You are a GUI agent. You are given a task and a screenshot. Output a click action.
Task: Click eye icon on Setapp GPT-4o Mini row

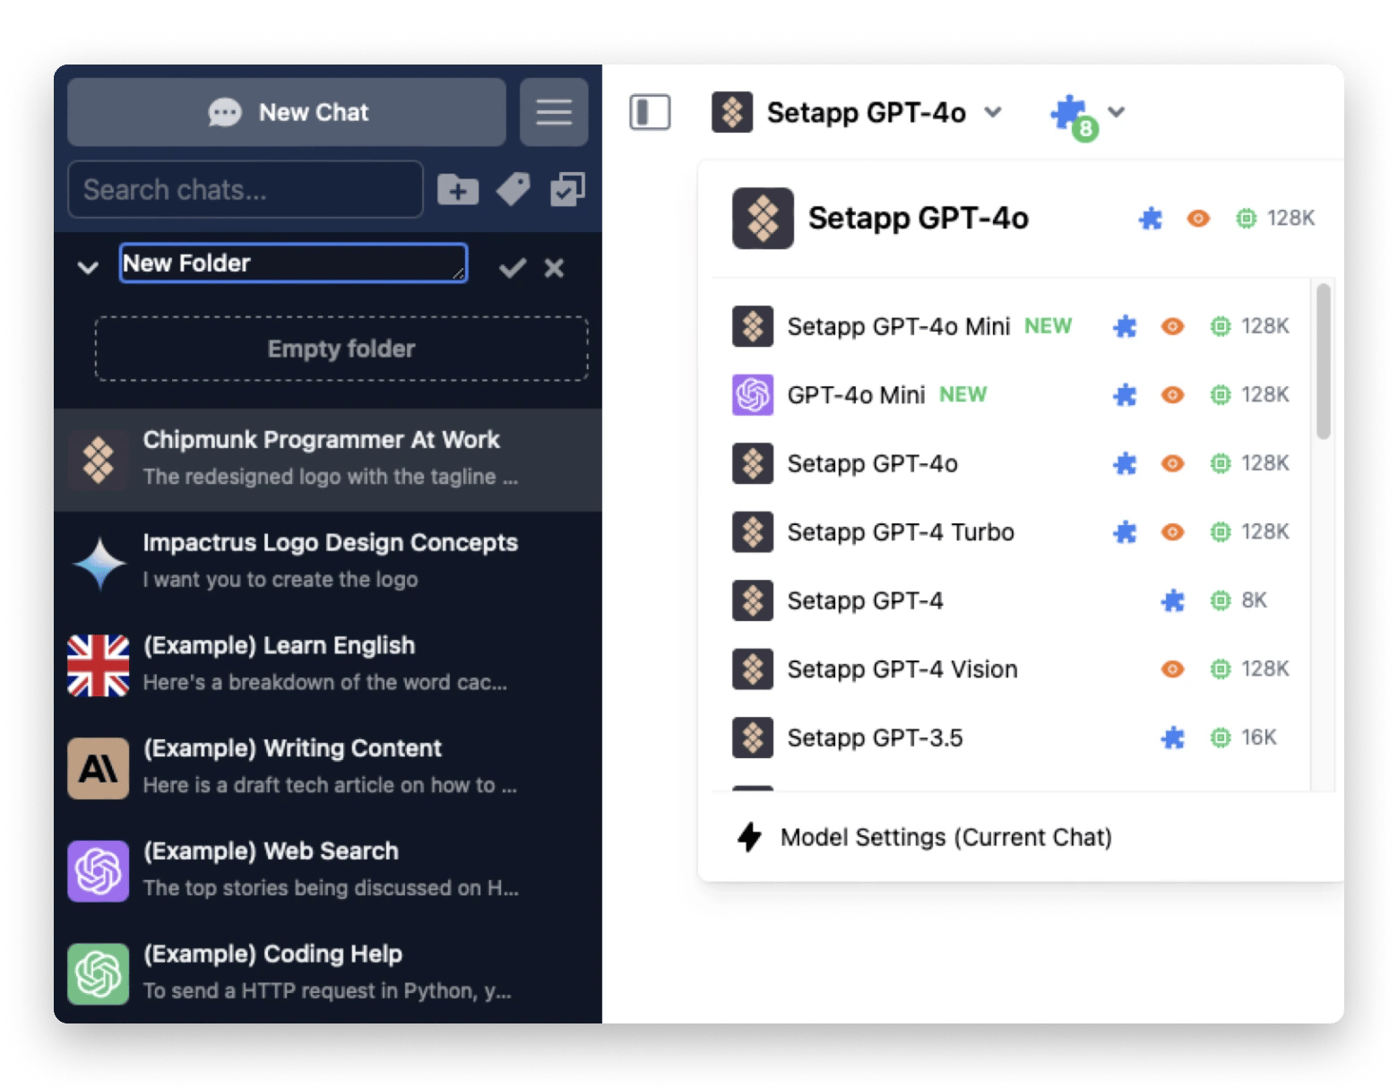[1172, 326]
